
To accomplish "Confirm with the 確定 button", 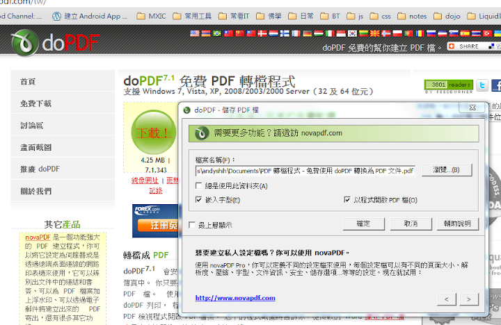I will click(x=364, y=224).
